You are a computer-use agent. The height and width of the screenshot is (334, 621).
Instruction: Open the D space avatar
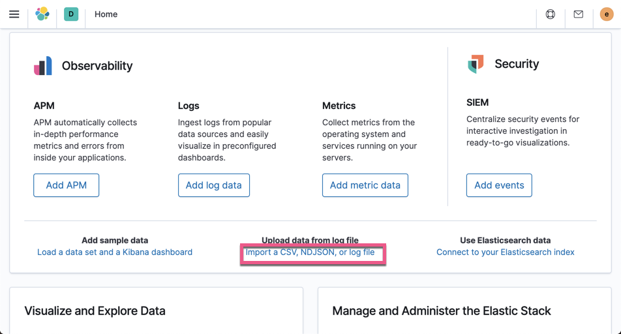(x=71, y=14)
